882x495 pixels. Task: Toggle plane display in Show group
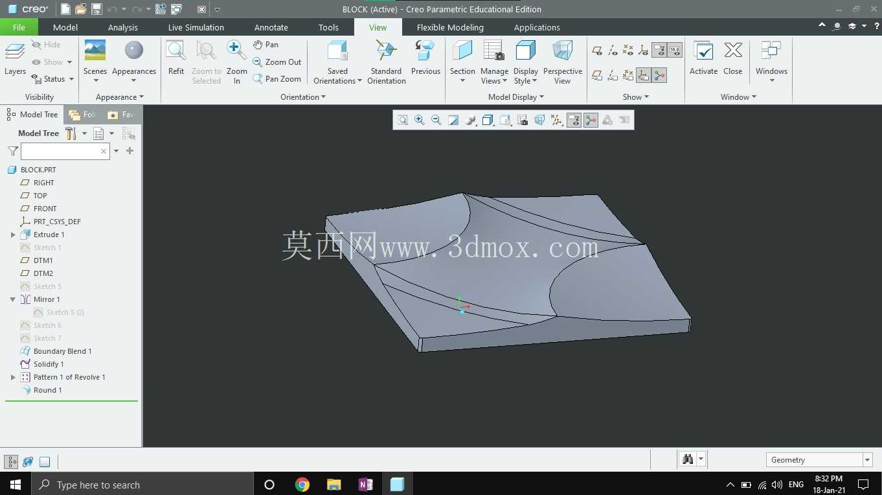click(x=596, y=50)
